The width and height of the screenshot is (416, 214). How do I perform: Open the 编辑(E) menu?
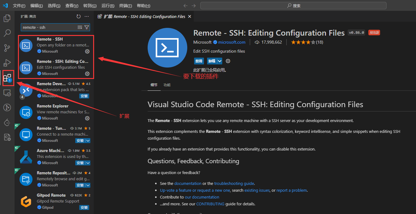tap(37, 6)
